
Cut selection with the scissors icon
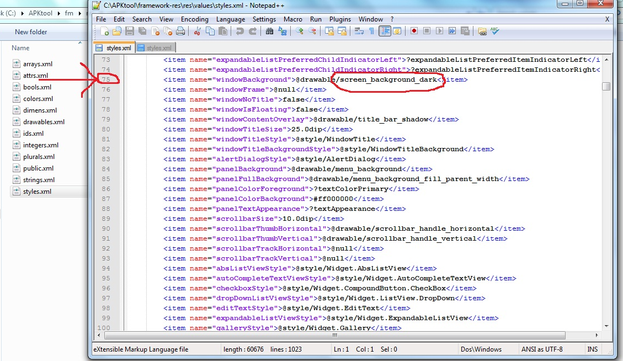coord(197,31)
